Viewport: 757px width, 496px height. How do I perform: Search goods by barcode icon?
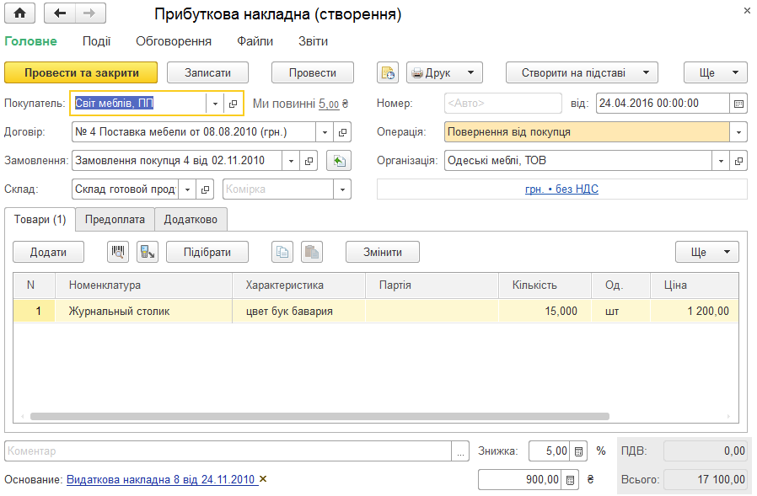pyautogui.click(x=118, y=252)
